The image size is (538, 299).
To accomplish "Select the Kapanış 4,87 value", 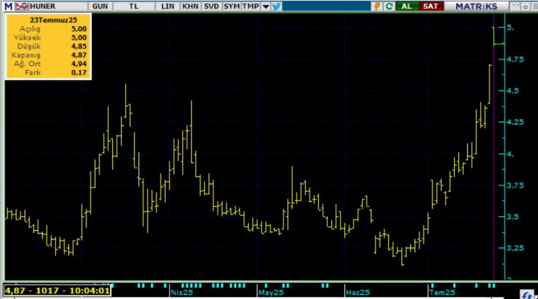I will tap(79, 55).
